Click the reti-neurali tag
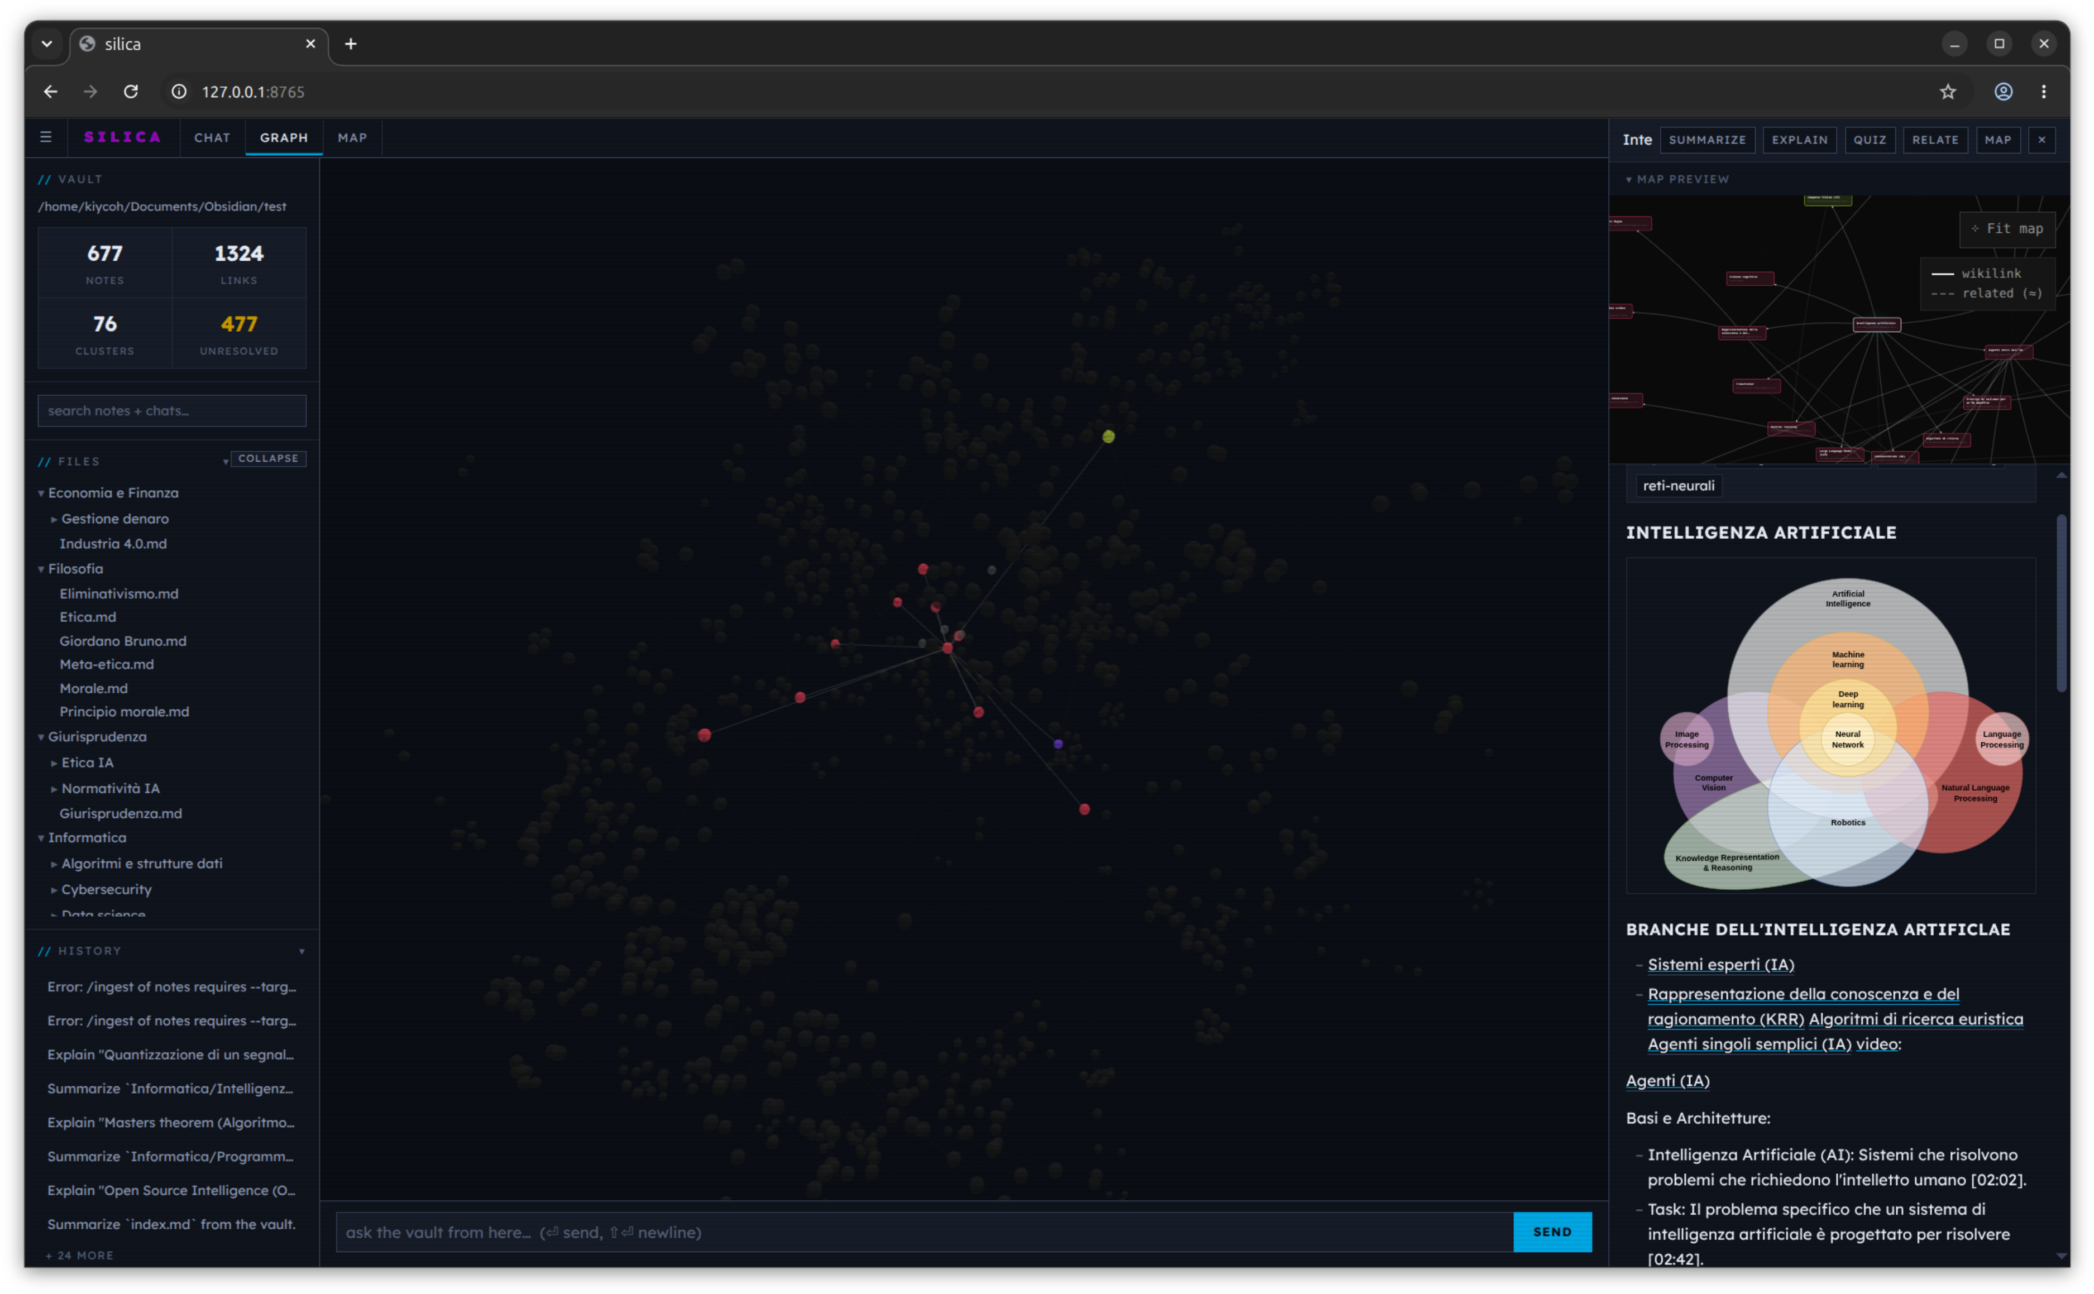The image size is (2094, 1294). click(x=1678, y=485)
